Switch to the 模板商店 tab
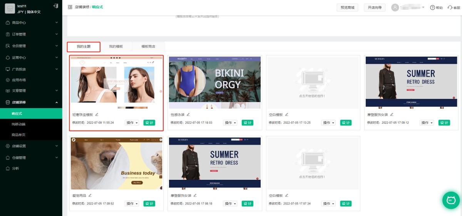This screenshot has width=462, height=216. [x=148, y=47]
